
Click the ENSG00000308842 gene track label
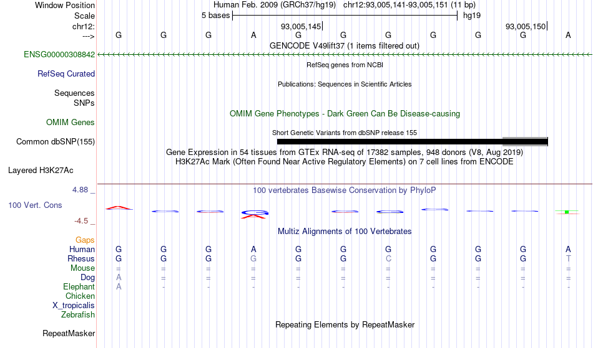59,55
